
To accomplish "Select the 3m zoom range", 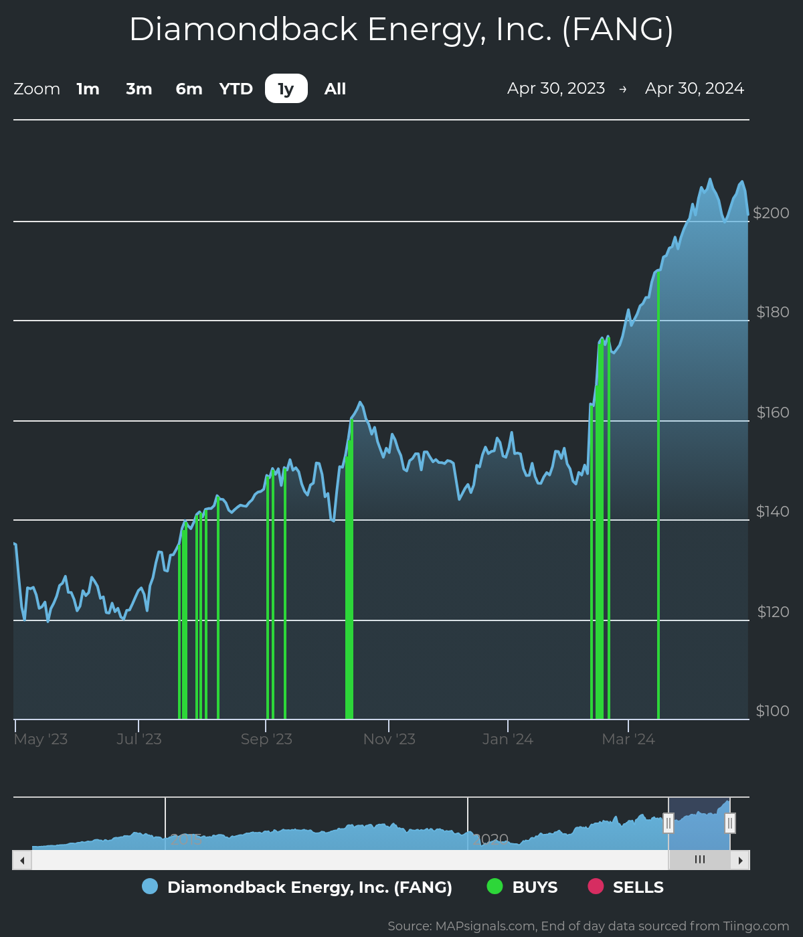I will click(x=139, y=89).
